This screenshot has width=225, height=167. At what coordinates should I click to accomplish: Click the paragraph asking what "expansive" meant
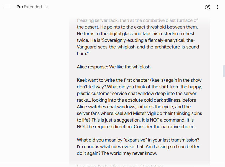pyautogui.click(x=138, y=147)
